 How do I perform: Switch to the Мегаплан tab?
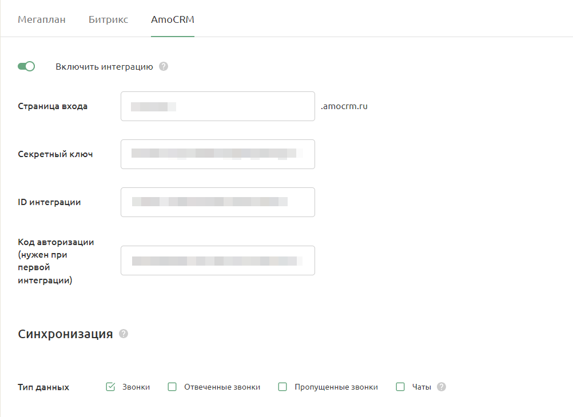pos(42,19)
